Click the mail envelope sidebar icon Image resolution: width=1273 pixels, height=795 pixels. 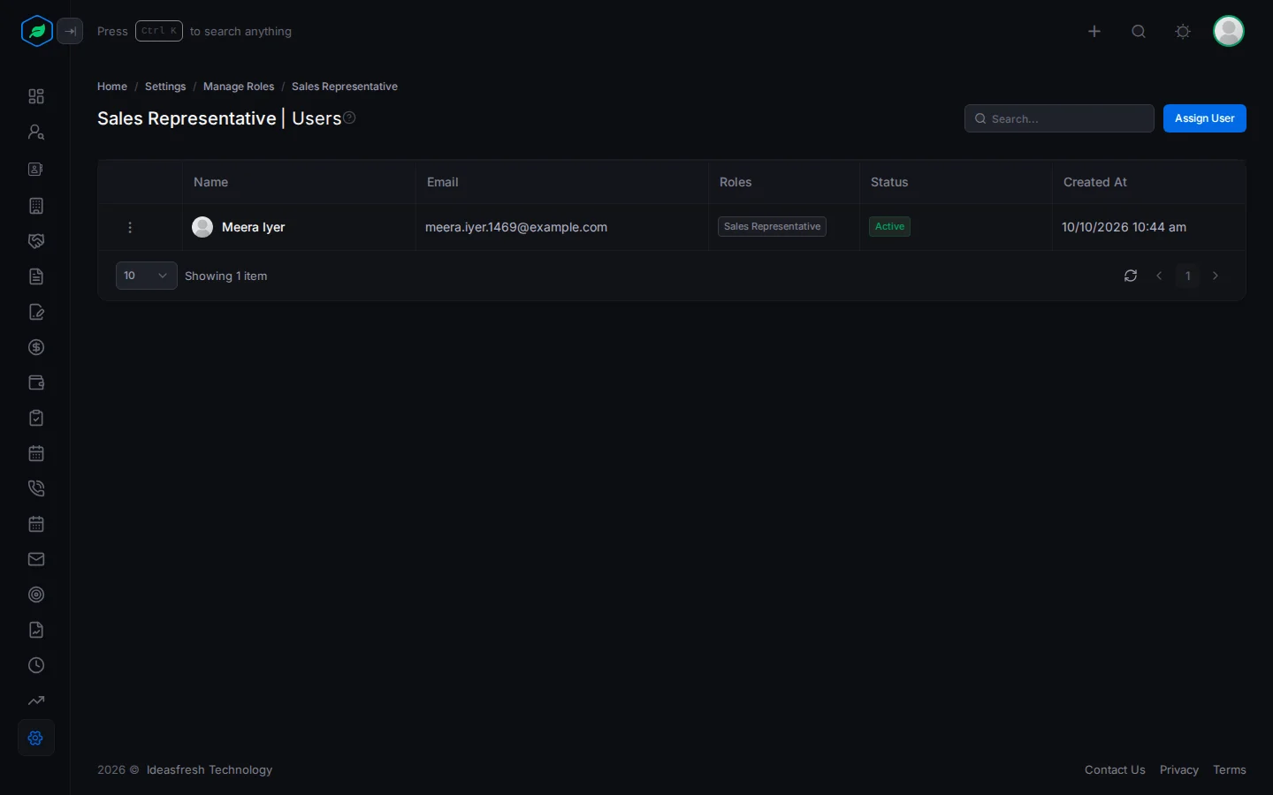(x=36, y=559)
